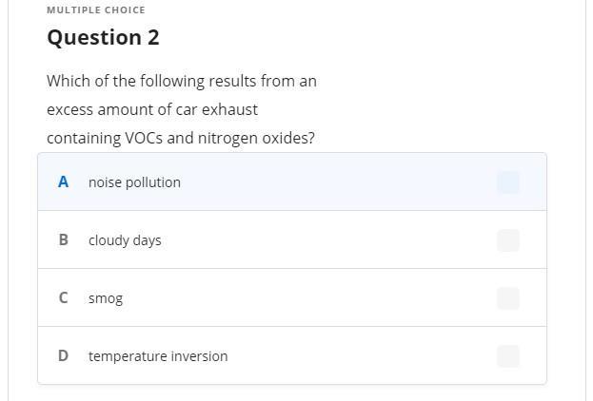593x401 pixels.
Task: Click empty middle area of the smog row
Action: pyautogui.click(x=305, y=298)
